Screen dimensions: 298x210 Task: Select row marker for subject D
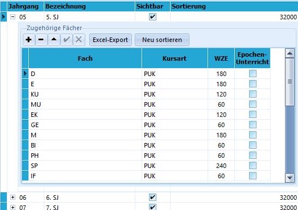[x=25, y=74]
